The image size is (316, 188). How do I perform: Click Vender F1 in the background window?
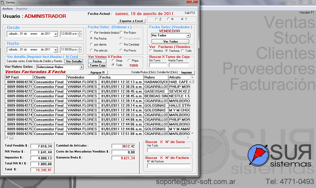(307, 12)
